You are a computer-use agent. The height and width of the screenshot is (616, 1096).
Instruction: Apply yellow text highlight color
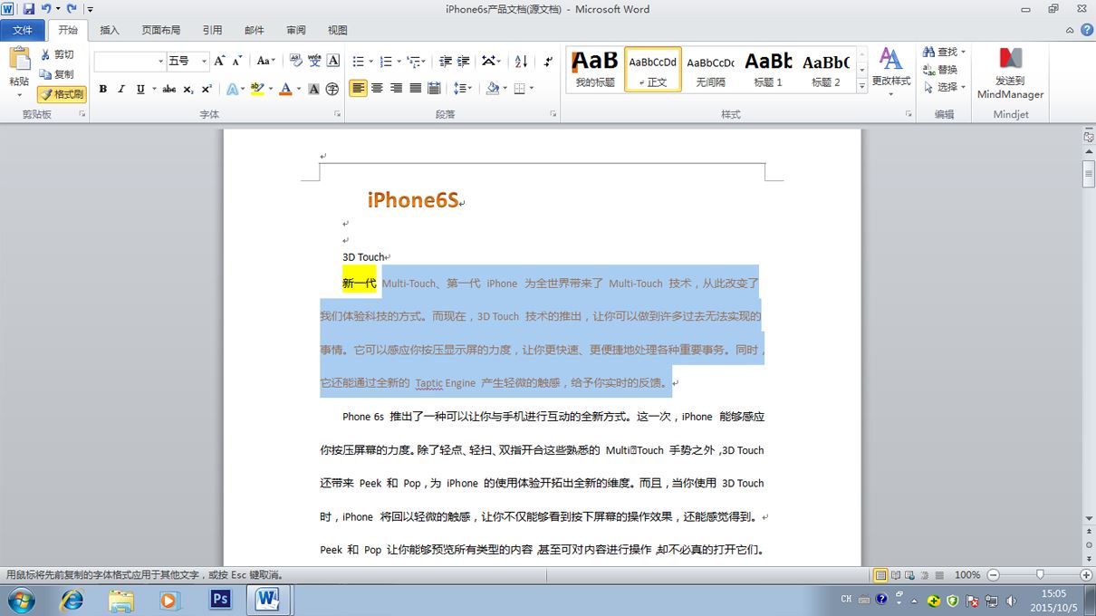tap(257, 89)
